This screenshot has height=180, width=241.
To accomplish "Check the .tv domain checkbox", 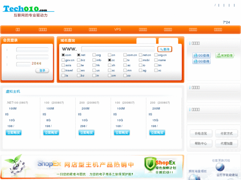I will tap(125, 60).
